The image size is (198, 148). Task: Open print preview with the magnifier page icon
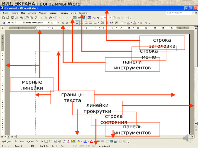32,18
